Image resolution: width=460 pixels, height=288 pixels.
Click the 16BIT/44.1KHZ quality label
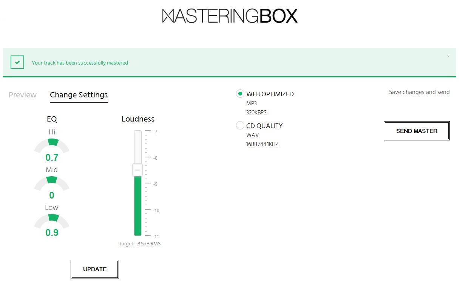click(x=262, y=144)
